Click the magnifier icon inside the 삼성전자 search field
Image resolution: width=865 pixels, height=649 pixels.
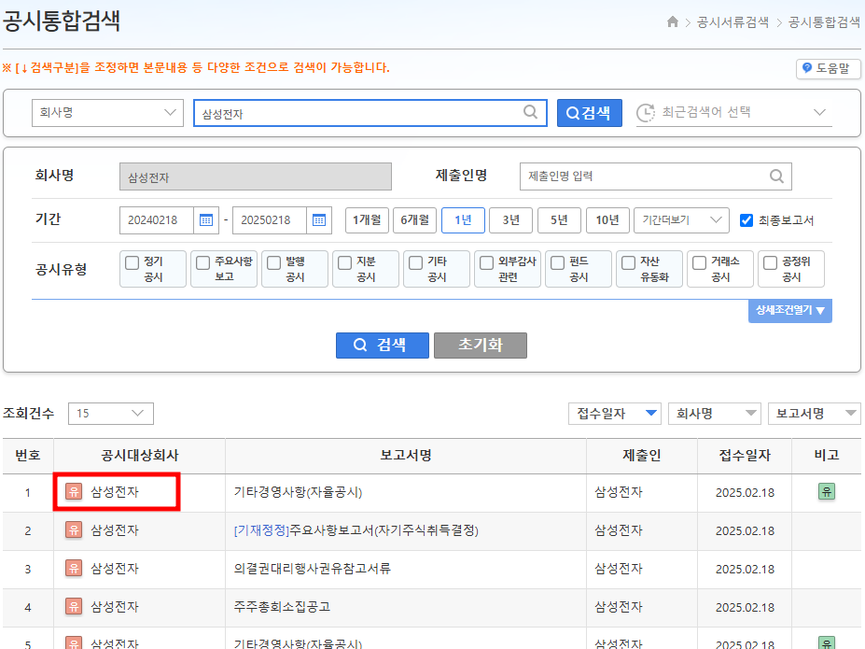tap(530, 112)
